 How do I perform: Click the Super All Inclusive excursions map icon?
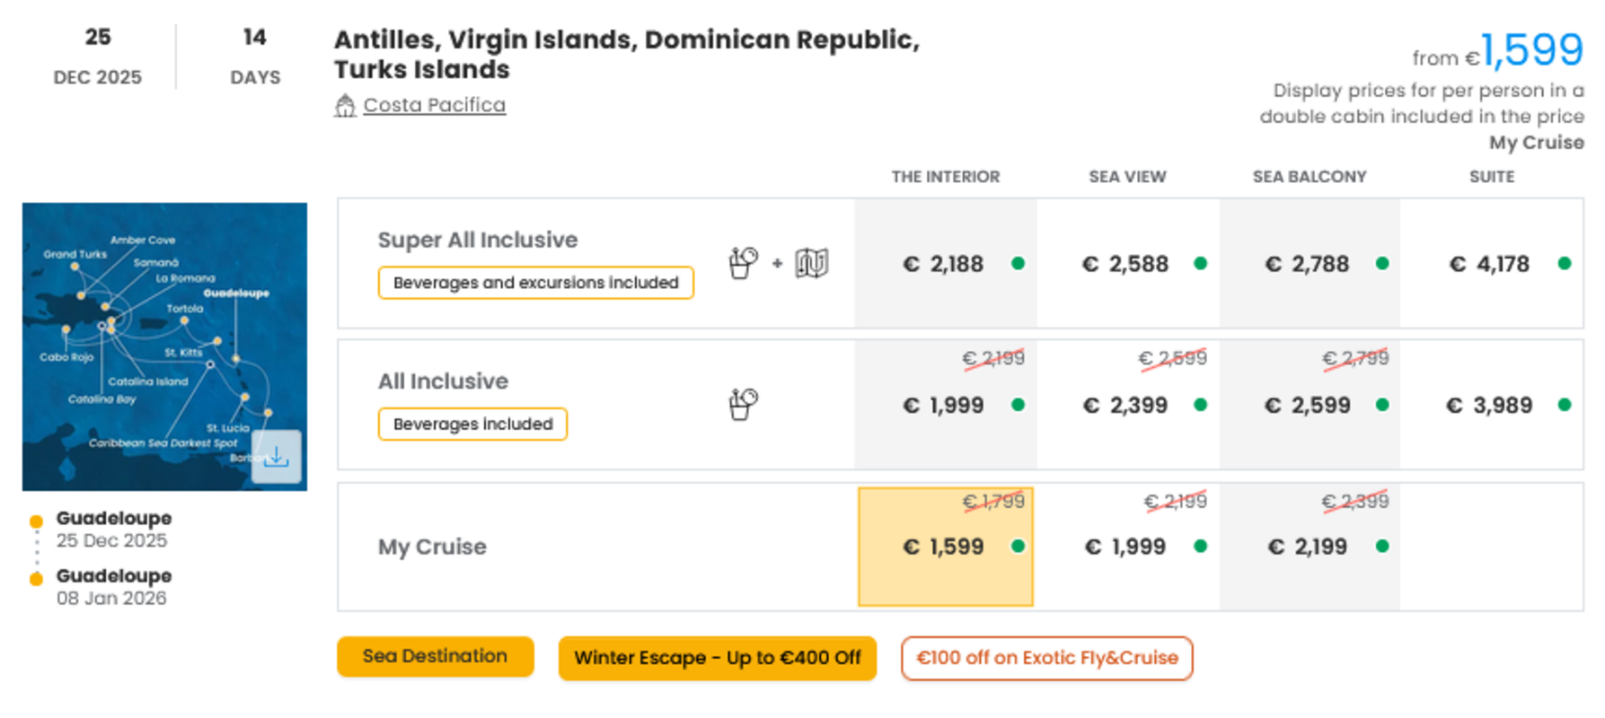(812, 263)
